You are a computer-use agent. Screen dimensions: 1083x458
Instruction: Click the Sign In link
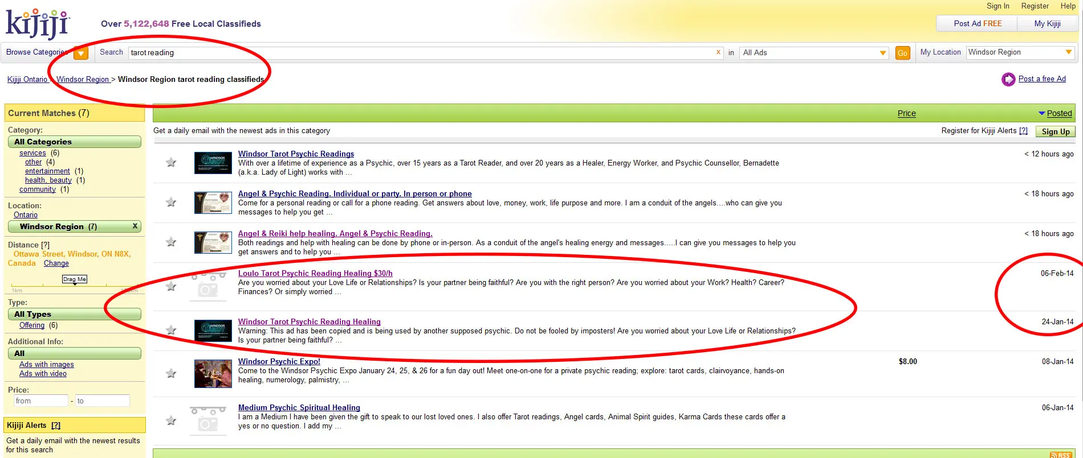(998, 6)
